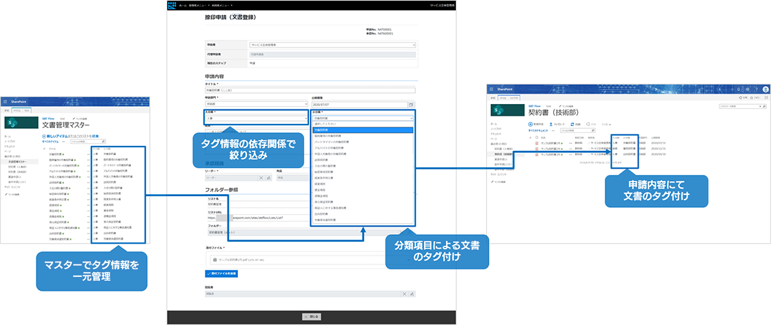Click the site search magnifier in the 契約書（技術部） window
771x325 pixels.
click(764, 107)
